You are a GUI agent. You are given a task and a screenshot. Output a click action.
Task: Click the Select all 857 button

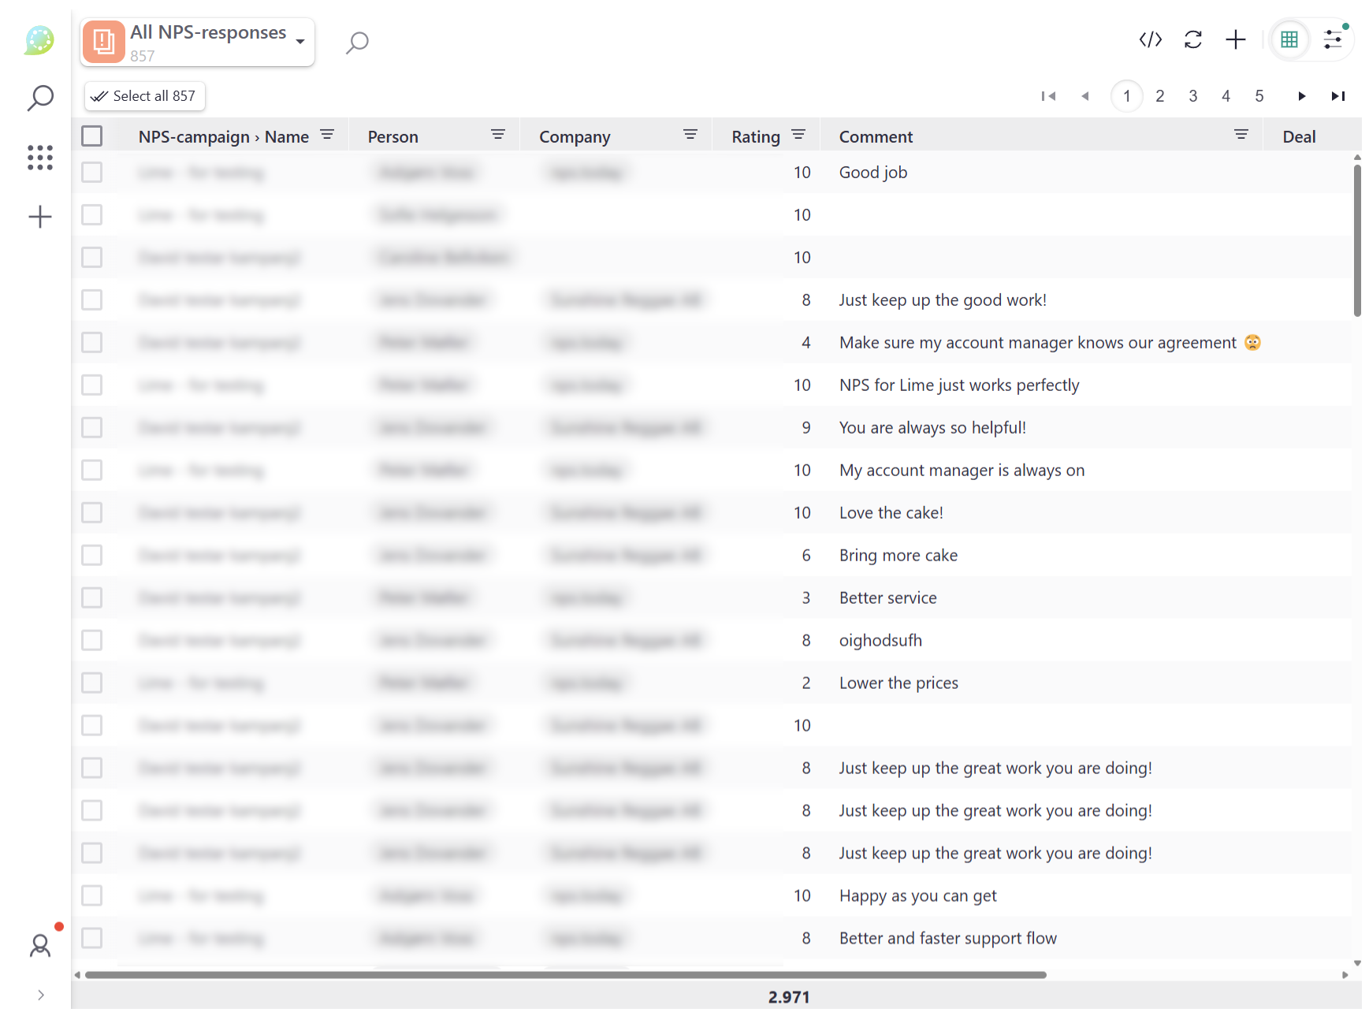144,96
